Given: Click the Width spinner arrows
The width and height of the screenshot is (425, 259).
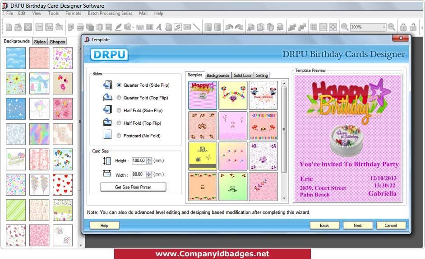Looking at the screenshot, I should tap(149, 174).
